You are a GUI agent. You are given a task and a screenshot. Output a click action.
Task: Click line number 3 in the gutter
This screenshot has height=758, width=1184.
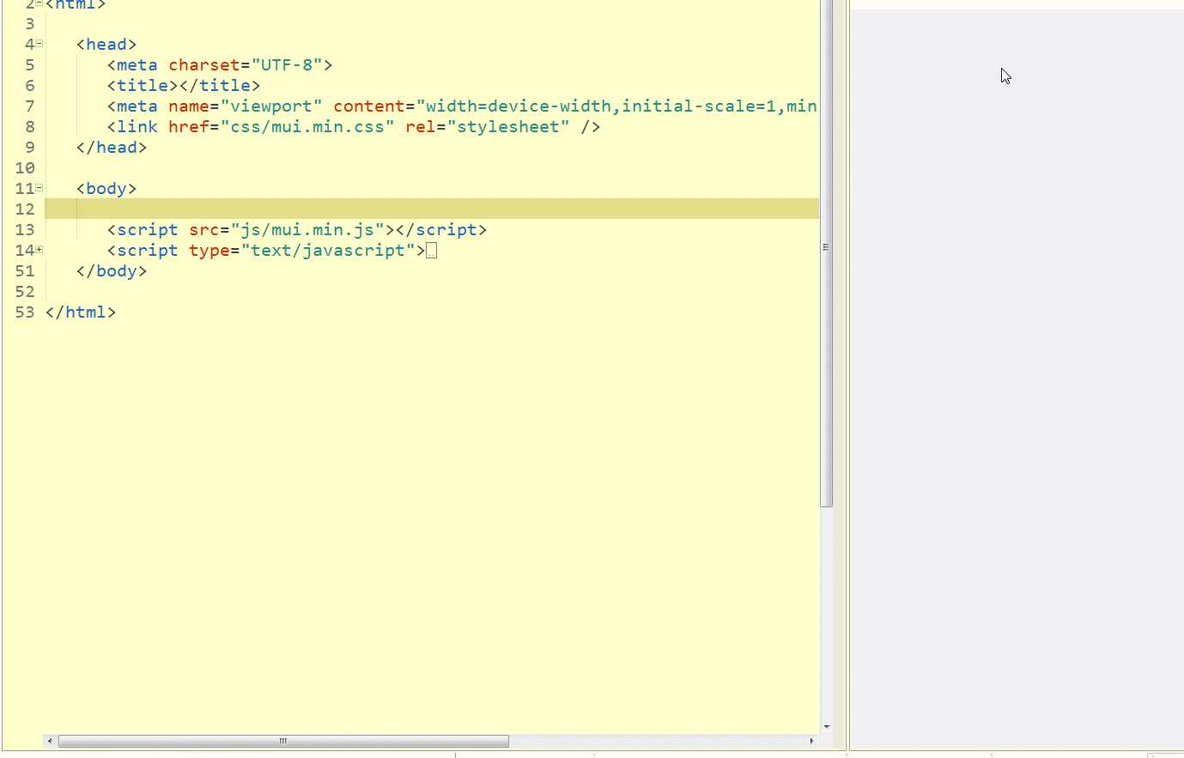(x=30, y=24)
